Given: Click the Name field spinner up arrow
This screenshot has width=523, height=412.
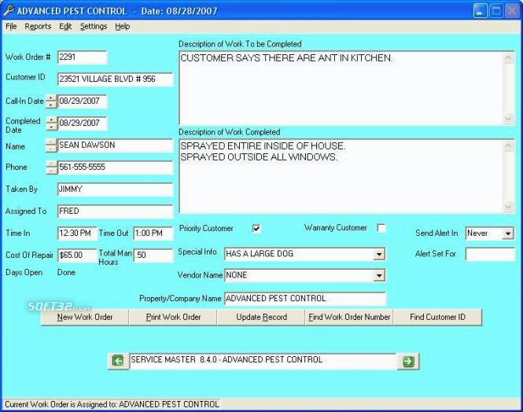Looking at the screenshot, I should click(x=51, y=142).
